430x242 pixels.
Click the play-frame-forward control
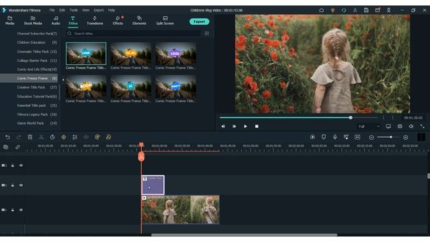[234, 126]
